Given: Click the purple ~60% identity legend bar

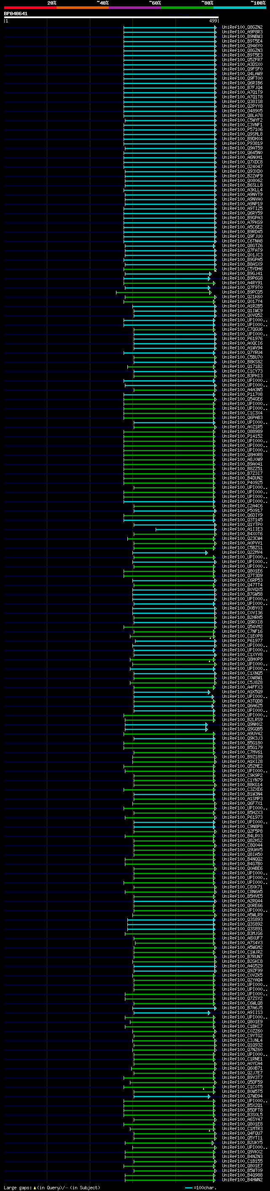Looking at the screenshot, I should click(135, 8).
